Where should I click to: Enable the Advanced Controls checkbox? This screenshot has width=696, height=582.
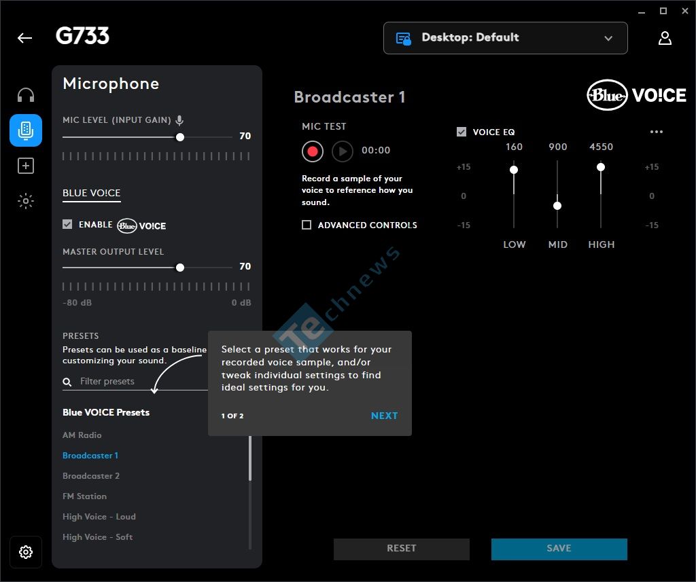307,225
